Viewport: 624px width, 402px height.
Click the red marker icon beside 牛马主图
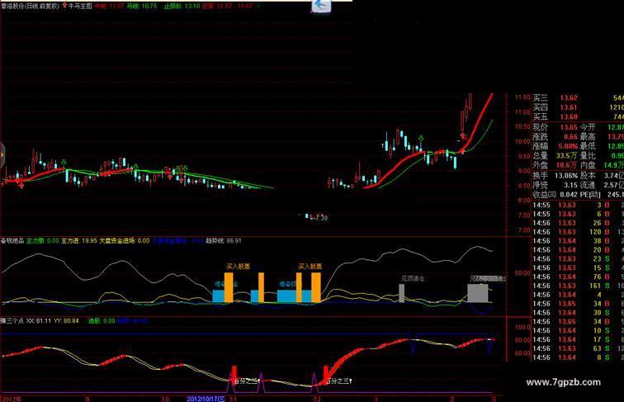[x=64, y=6]
